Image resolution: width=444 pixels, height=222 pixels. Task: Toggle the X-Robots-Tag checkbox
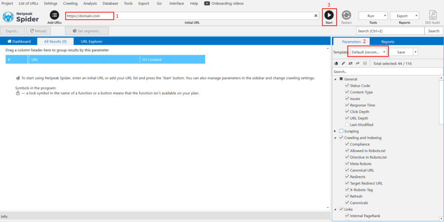(347, 190)
